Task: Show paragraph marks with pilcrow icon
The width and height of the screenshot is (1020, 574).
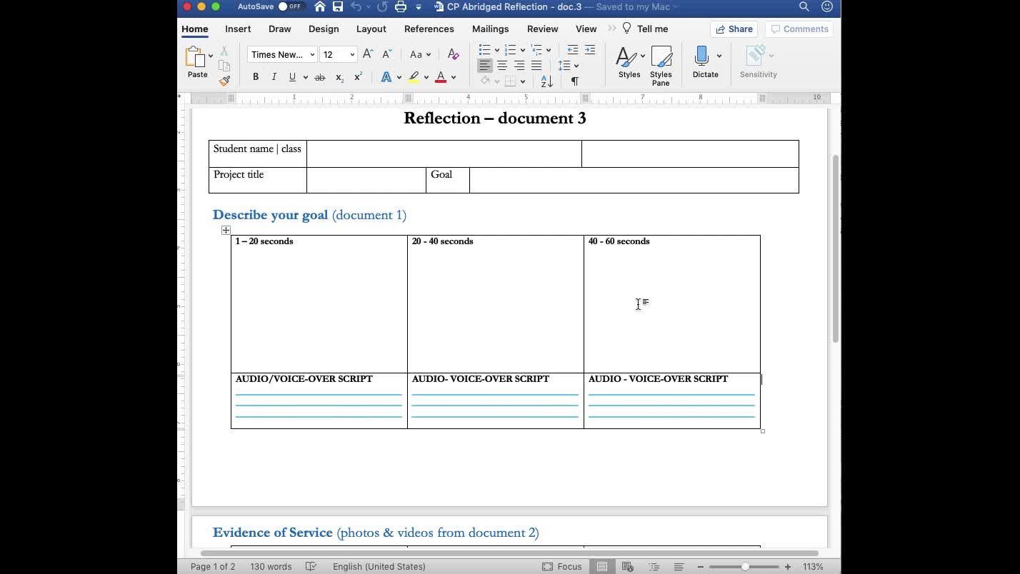Action: click(574, 81)
